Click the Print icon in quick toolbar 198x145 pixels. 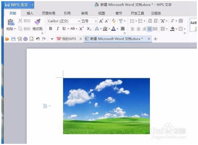tap(25, 39)
